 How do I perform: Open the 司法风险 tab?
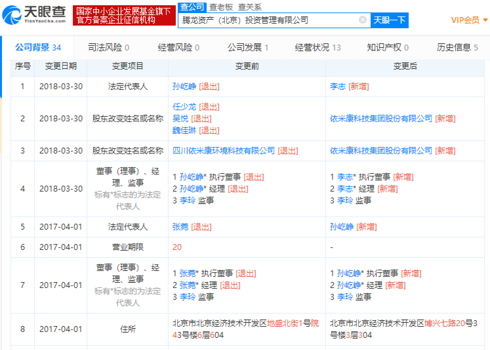click(x=109, y=48)
